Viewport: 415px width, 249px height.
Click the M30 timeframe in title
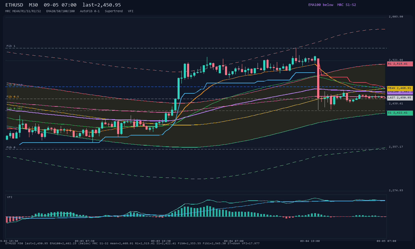coord(33,5)
